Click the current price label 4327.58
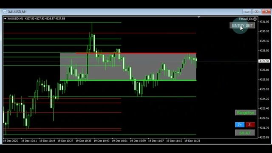The width and height of the screenshot is (272, 153). [x=264, y=61]
